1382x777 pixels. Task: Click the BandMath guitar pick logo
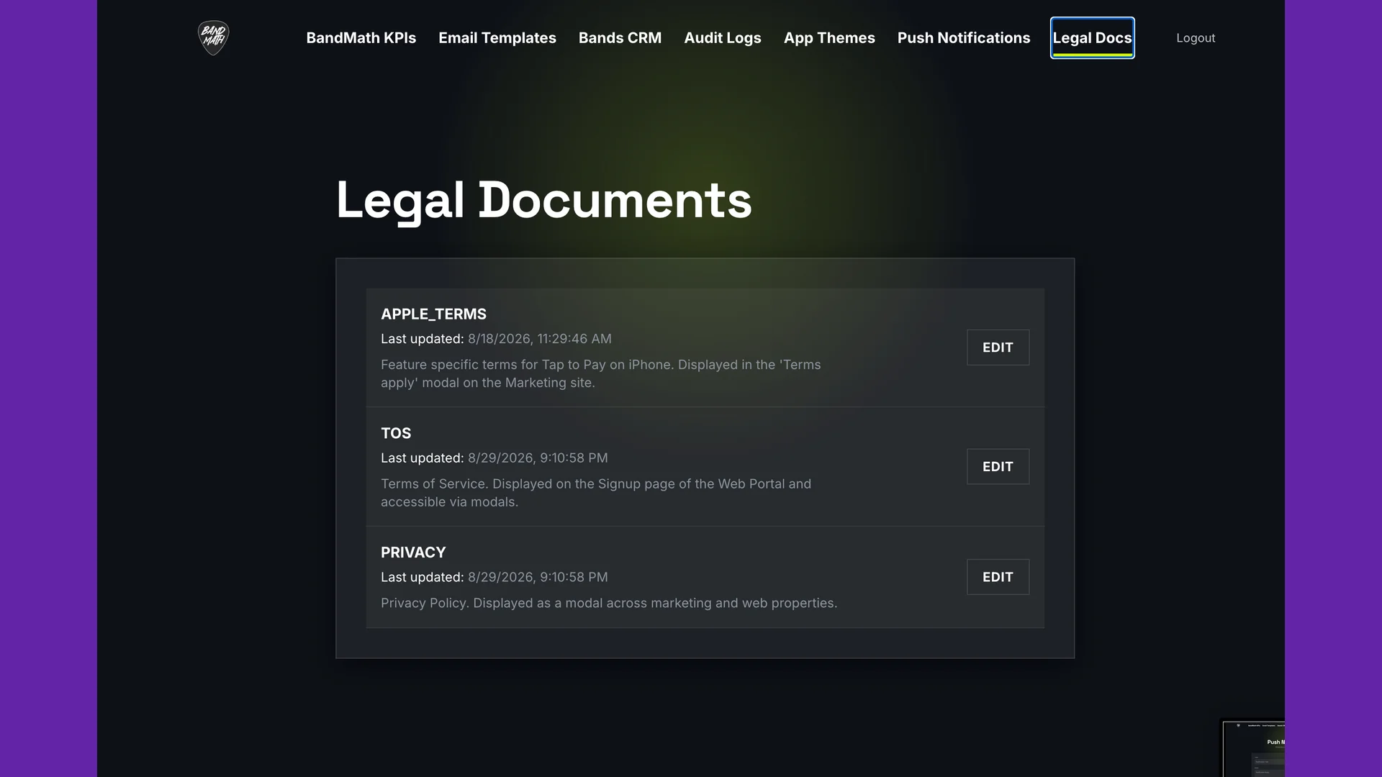(x=213, y=37)
